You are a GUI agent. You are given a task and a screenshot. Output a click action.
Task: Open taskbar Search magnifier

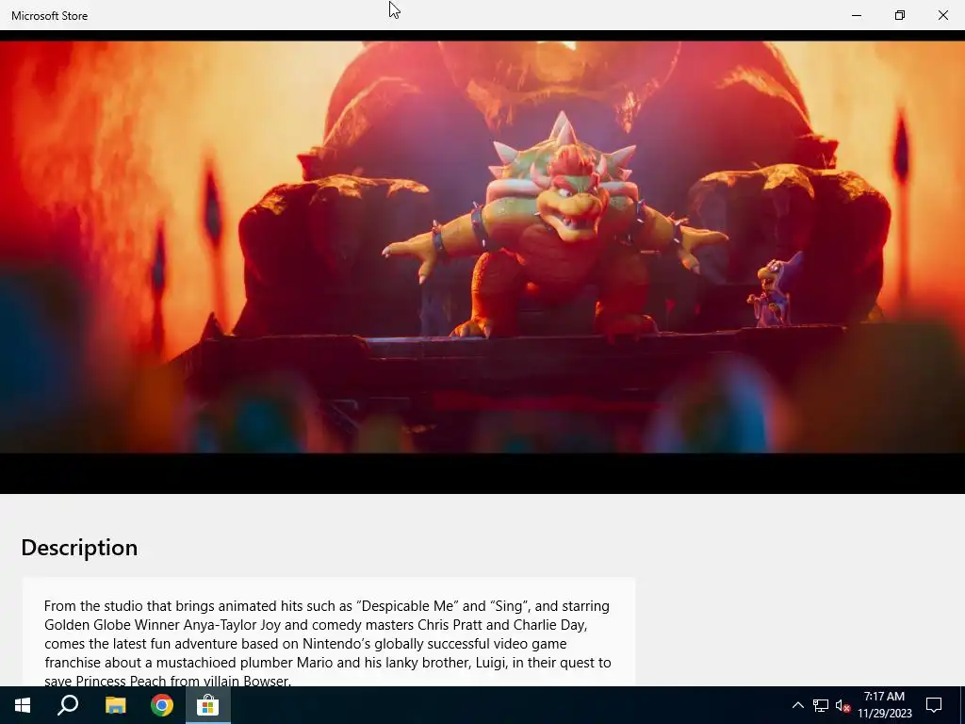click(x=68, y=705)
